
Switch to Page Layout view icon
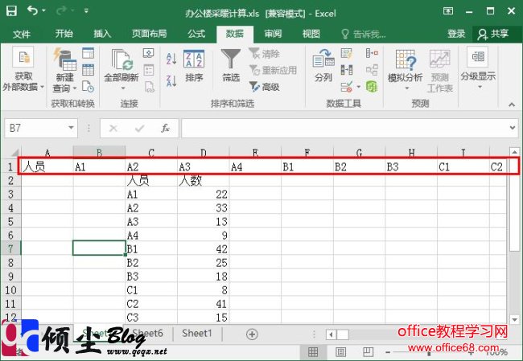pos(340,351)
